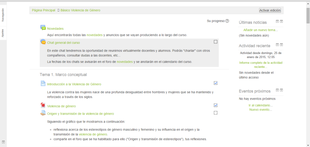Open the Su progreso help icon
Screen dimensions: 310x147
click(227, 21)
